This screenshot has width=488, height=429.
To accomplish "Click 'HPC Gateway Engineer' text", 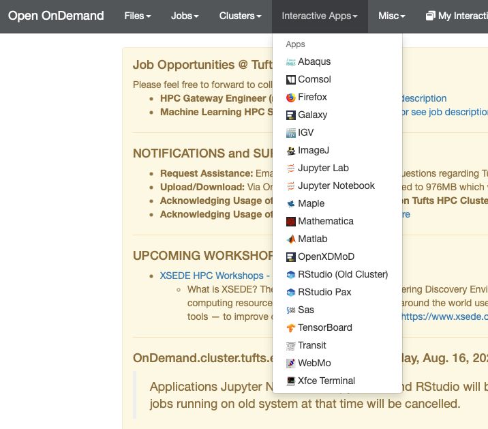I will point(213,98).
